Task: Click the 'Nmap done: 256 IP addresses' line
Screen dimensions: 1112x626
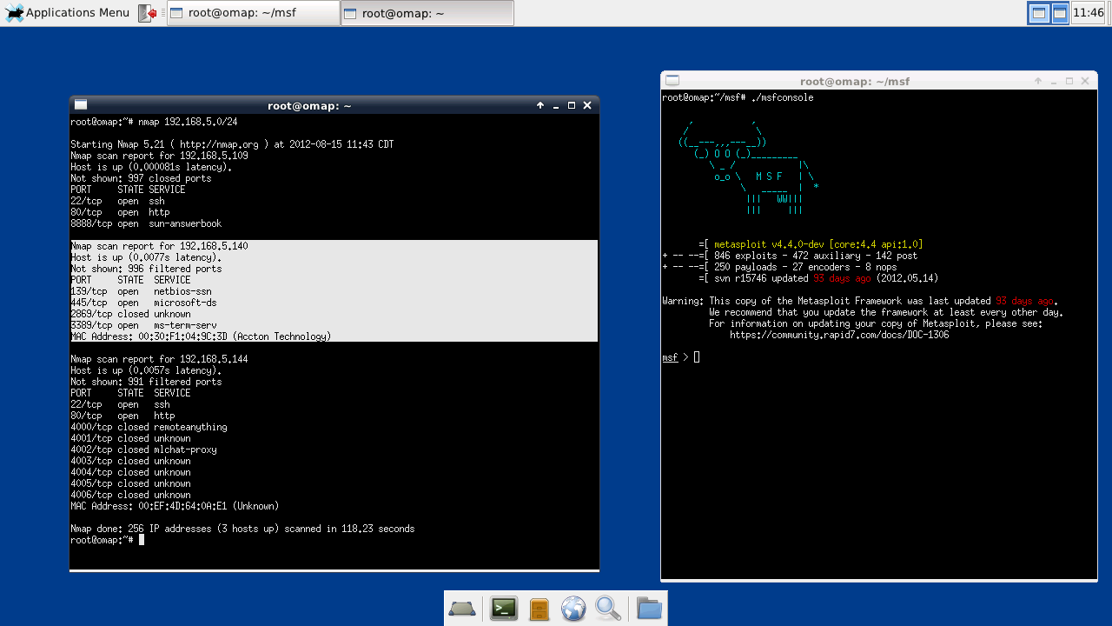Action: click(x=242, y=529)
